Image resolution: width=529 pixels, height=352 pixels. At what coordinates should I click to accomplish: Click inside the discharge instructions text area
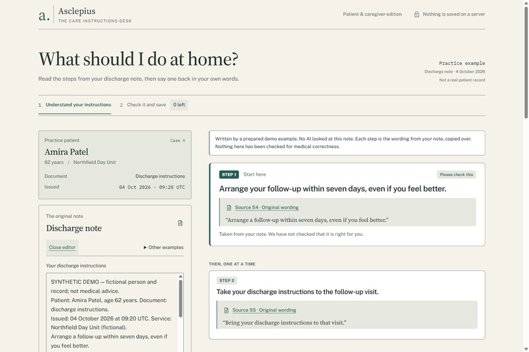112,313
